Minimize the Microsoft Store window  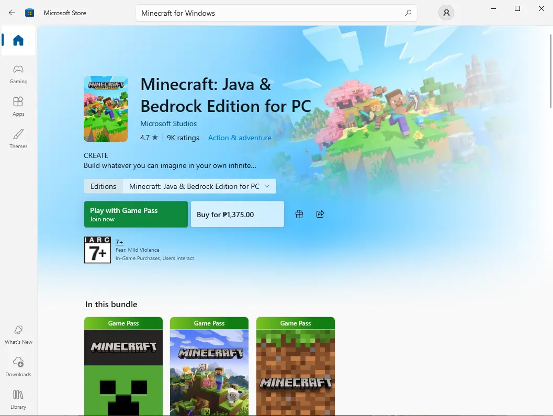coord(493,8)
